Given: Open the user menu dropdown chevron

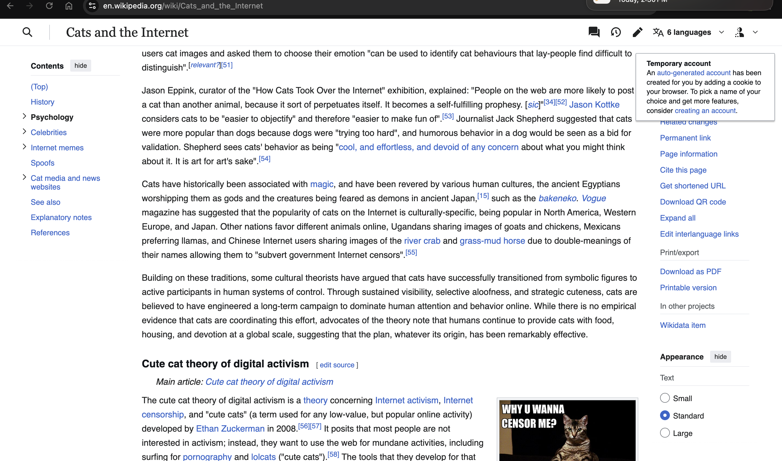Looking at the screenshot, I should (755, 32).
